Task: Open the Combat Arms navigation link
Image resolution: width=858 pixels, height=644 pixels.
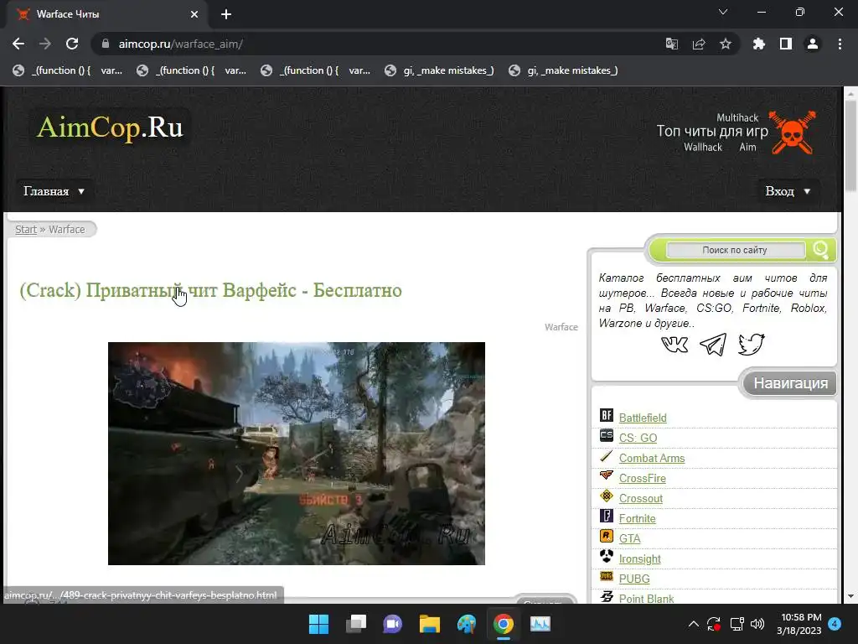Action: point(652,459)
